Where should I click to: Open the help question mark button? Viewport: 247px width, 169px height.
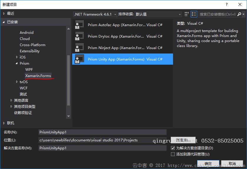(x=227, y=4)
